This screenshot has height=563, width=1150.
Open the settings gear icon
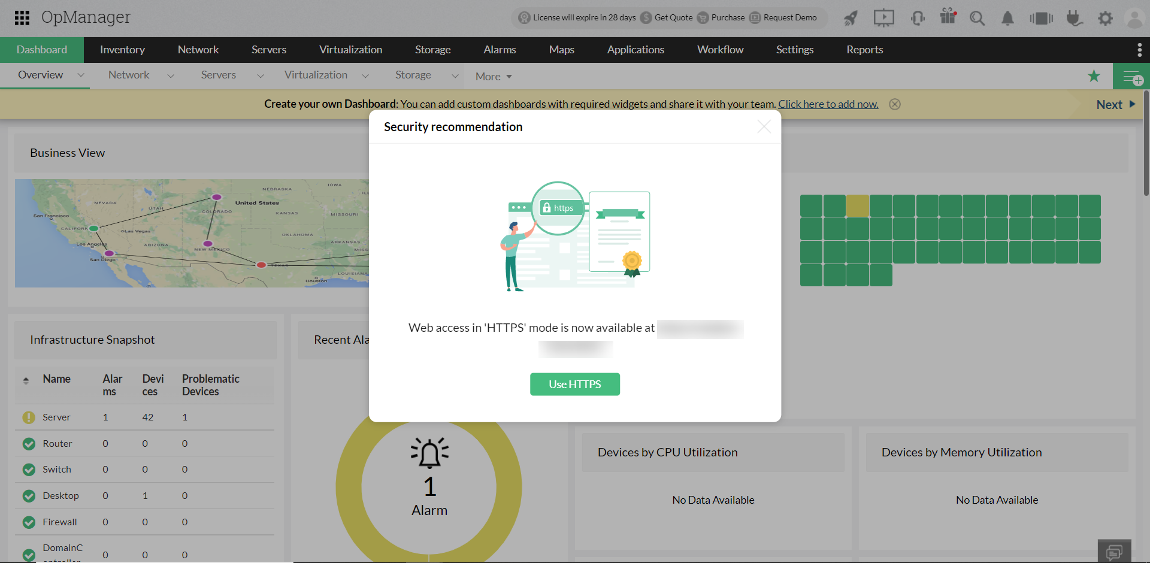(x=1105, y=19)
